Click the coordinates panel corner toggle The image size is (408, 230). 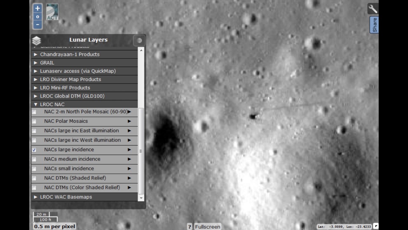click(376, 226)
